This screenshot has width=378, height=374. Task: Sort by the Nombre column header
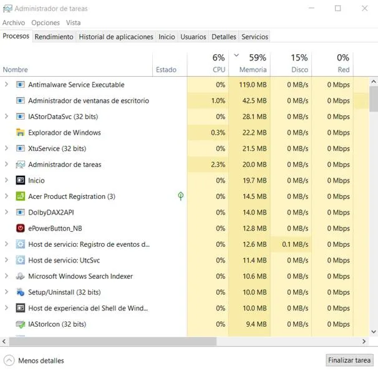pyautogui.click(x=76, y=64)
